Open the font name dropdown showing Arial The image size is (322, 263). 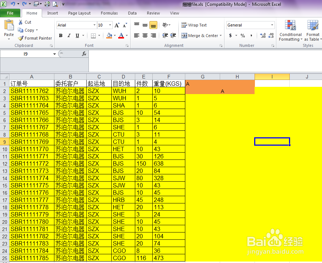95,25
